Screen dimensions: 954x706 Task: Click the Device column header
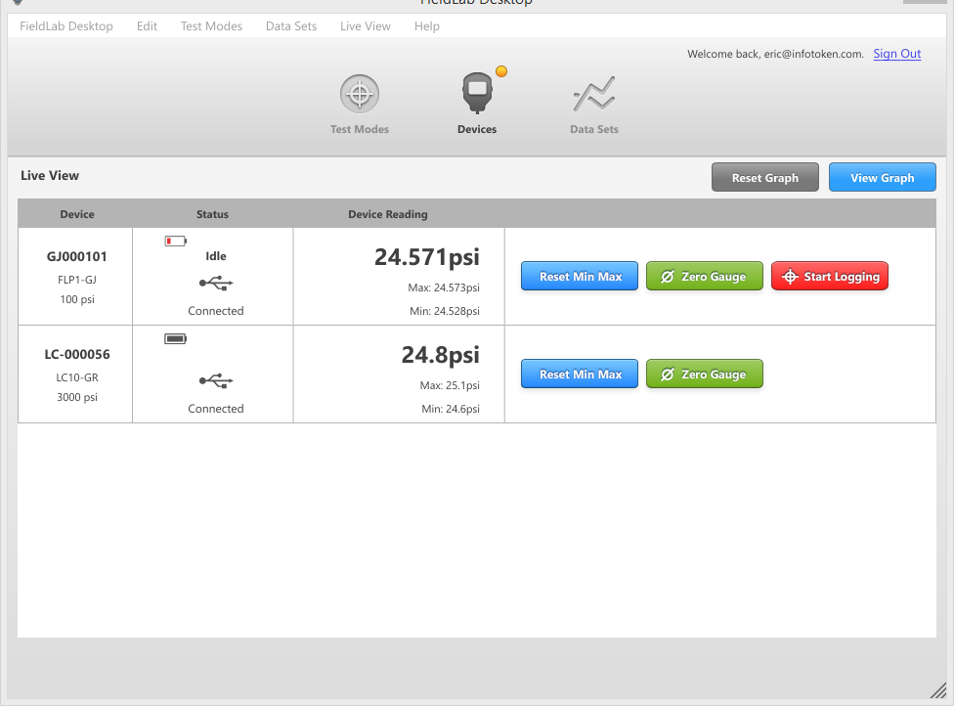(x=76, y=214)
